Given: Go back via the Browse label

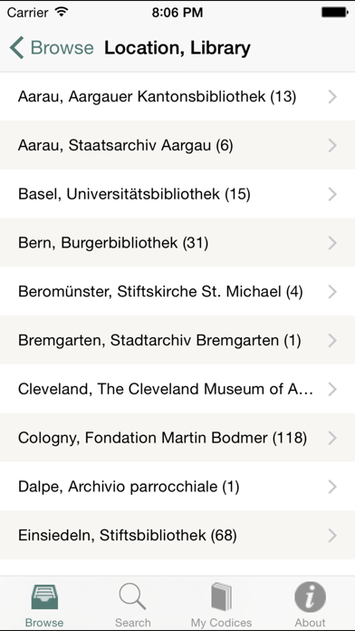Looking at the screenshot, I should point(62,47).
